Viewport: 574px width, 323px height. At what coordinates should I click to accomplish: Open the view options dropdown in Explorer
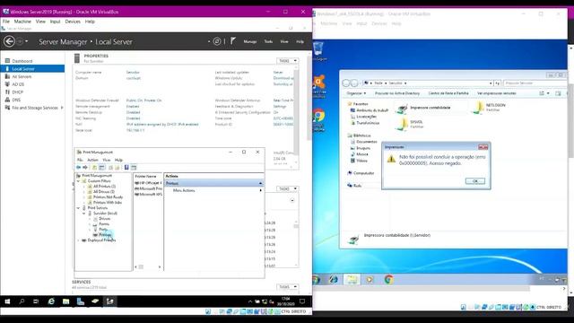(x=548, y=93)
